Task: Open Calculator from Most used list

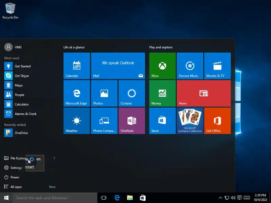Action: point(30,104)
